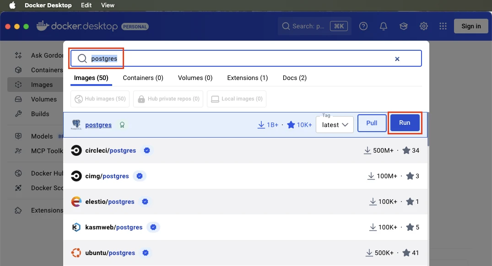Open the Edit menu
Screen dimensions: 492x266
87,5
